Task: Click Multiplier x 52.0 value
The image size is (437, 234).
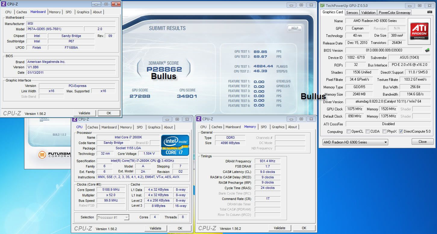Action: [111, 195]
